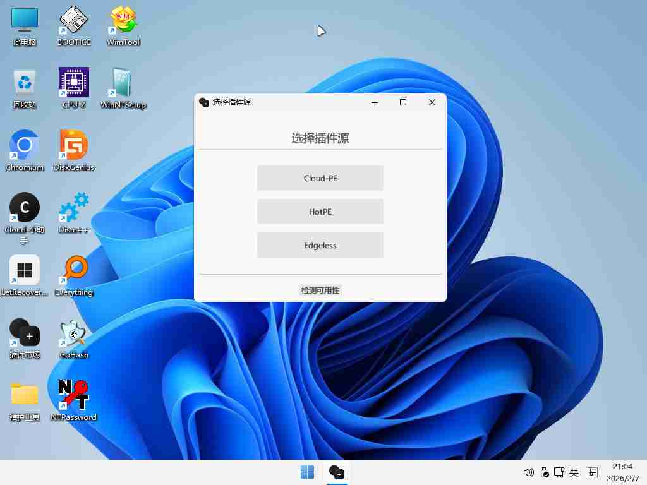The height and width of the screenshot is (485, 647).
Task: Open the Windows Start button on taskbar
Action: tap(308, 472)
